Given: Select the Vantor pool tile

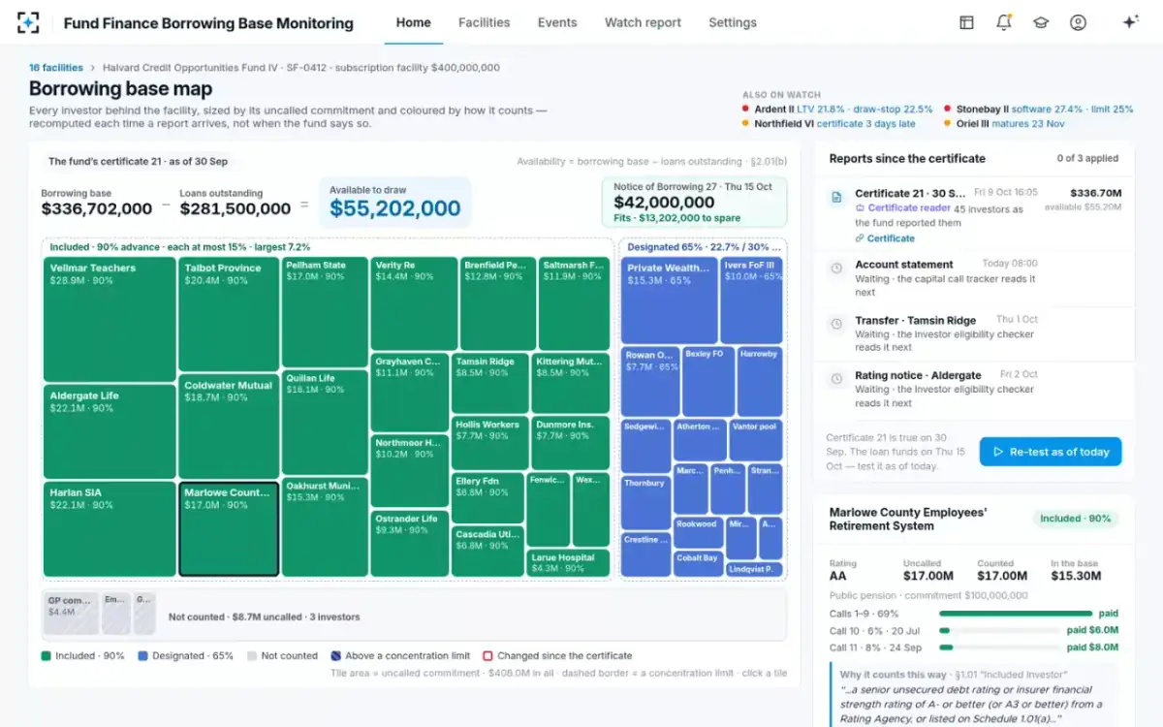Looking at the screenshot, I should (x=756, y=440).
